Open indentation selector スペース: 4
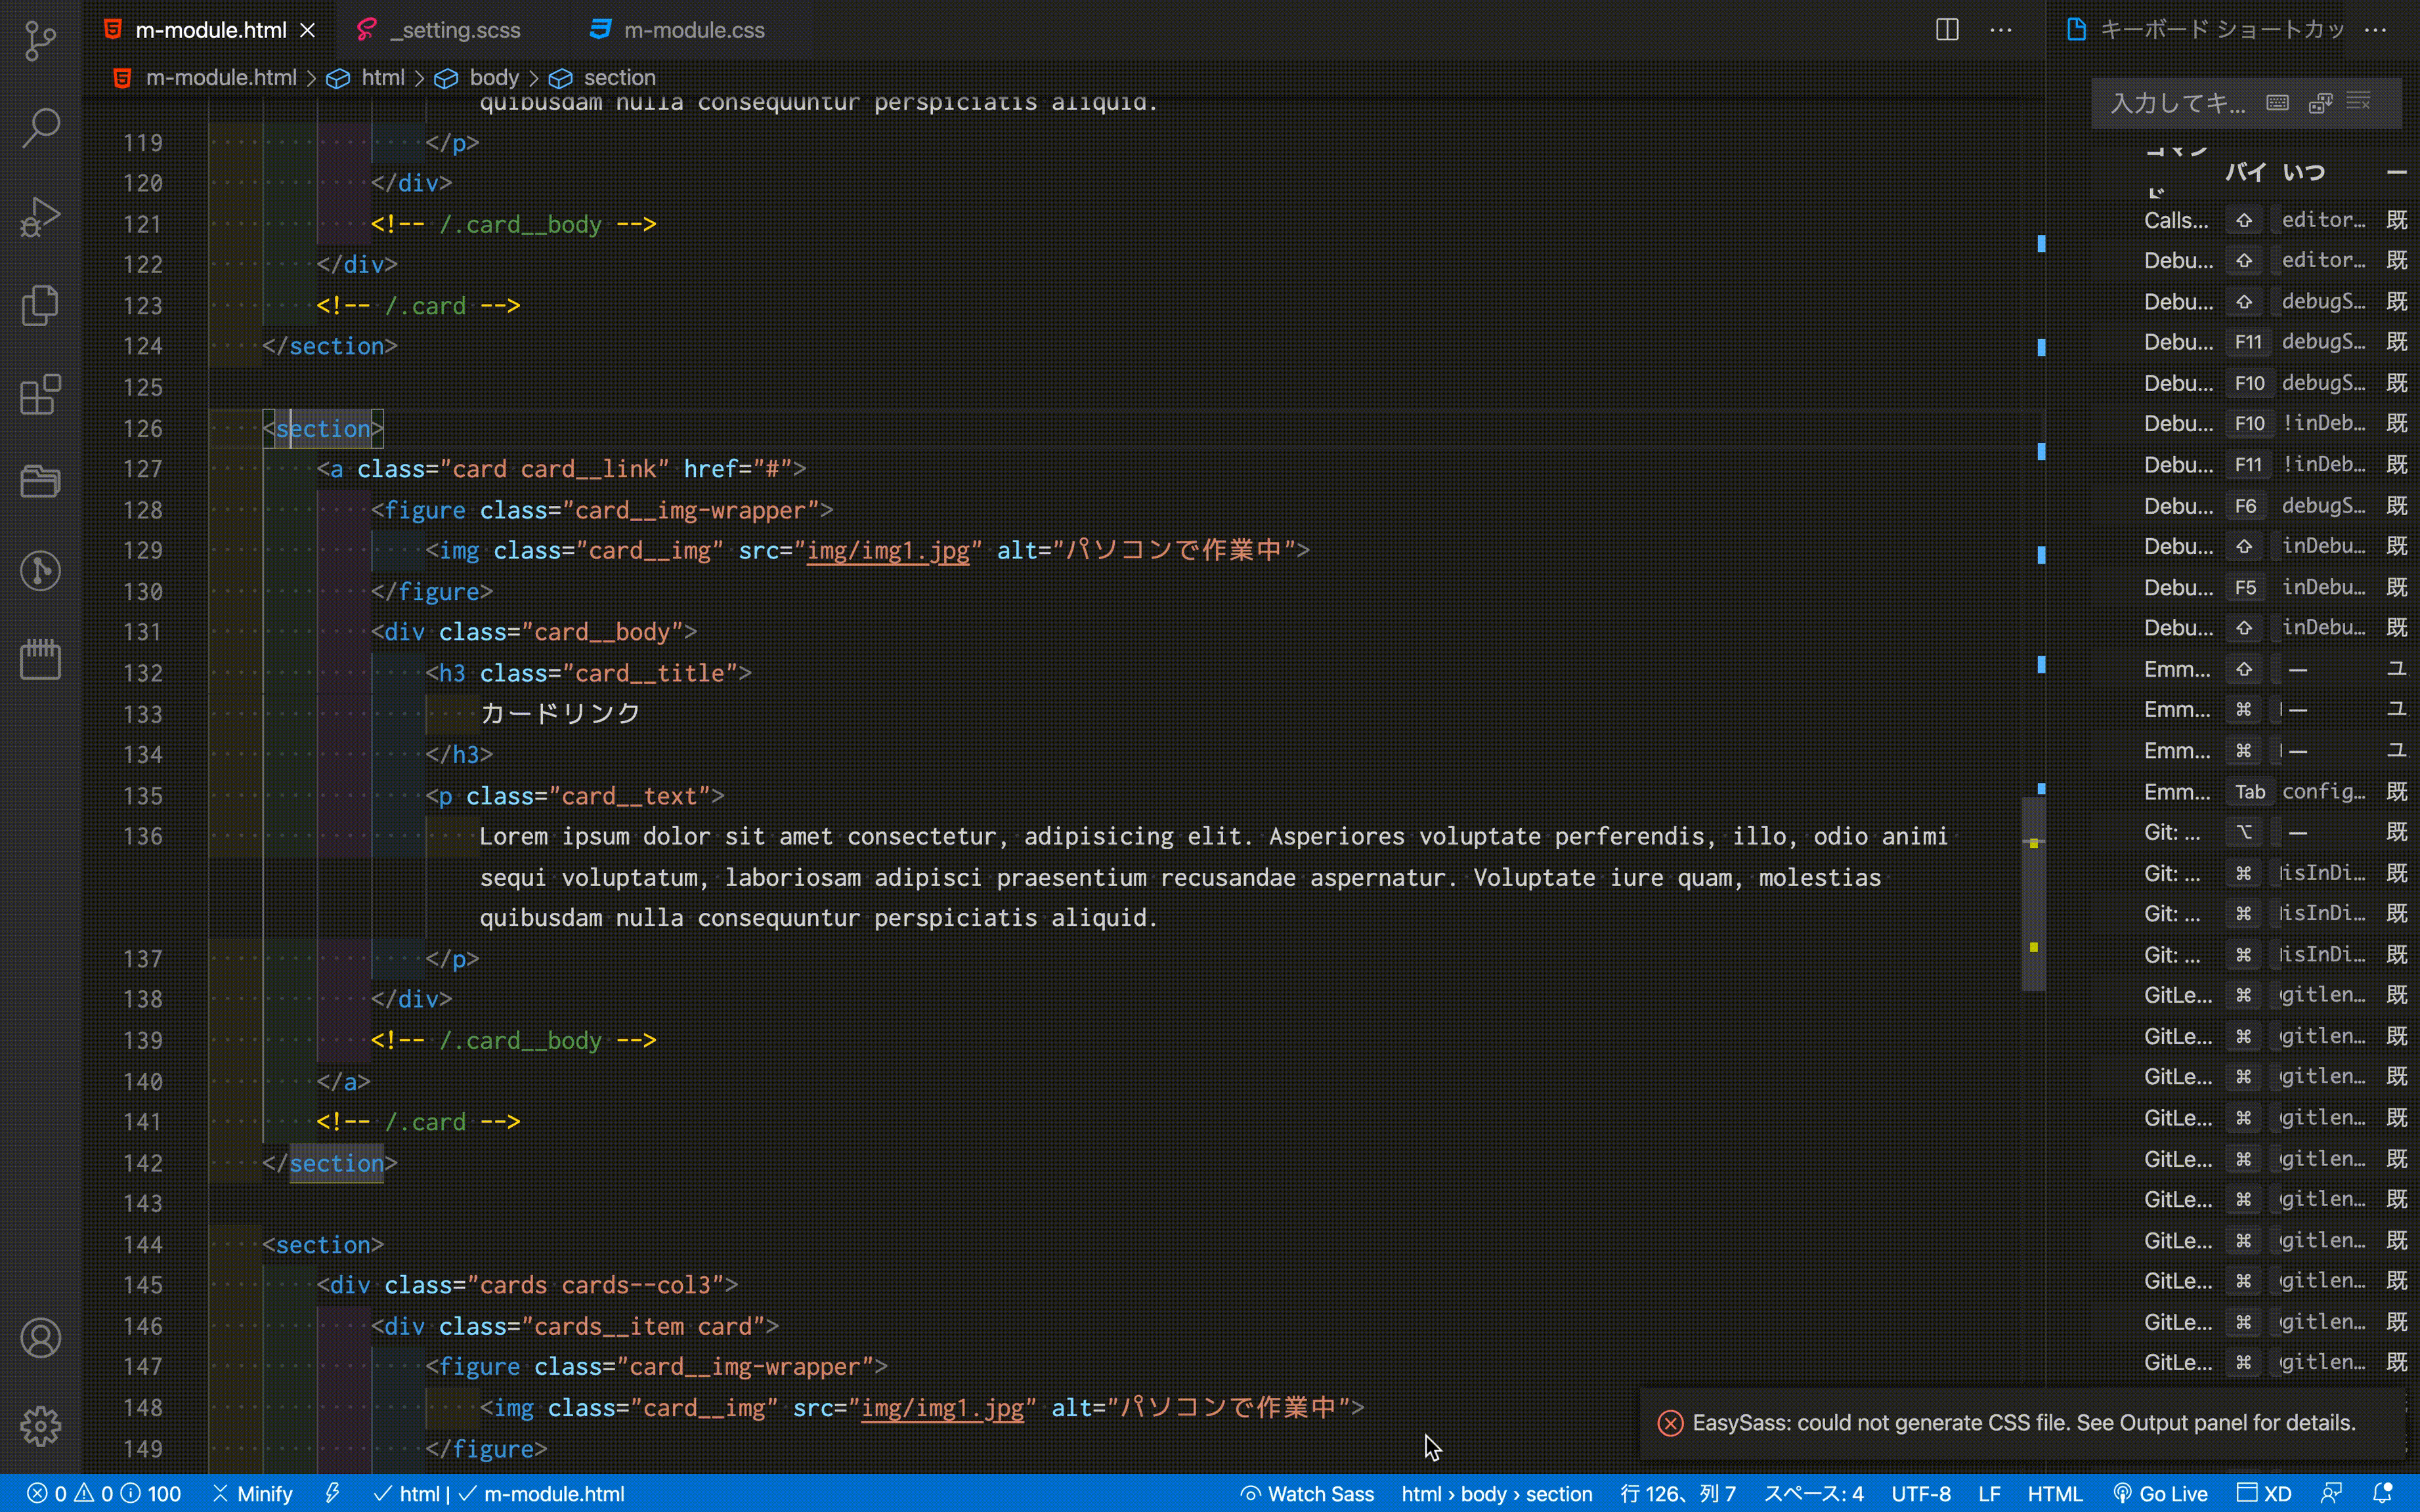The width and height of the screenshot is (2420, 1512). 1813,1494
